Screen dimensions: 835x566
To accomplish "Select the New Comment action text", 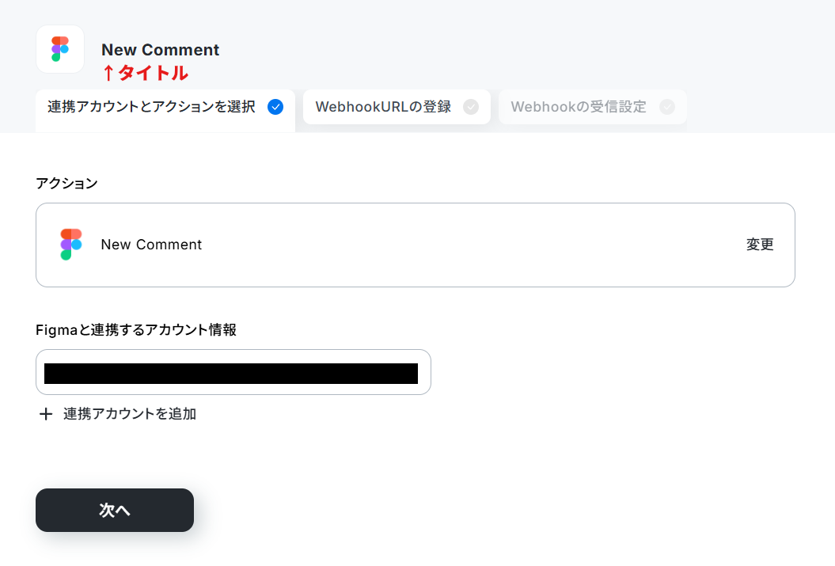I will [151, 245].
